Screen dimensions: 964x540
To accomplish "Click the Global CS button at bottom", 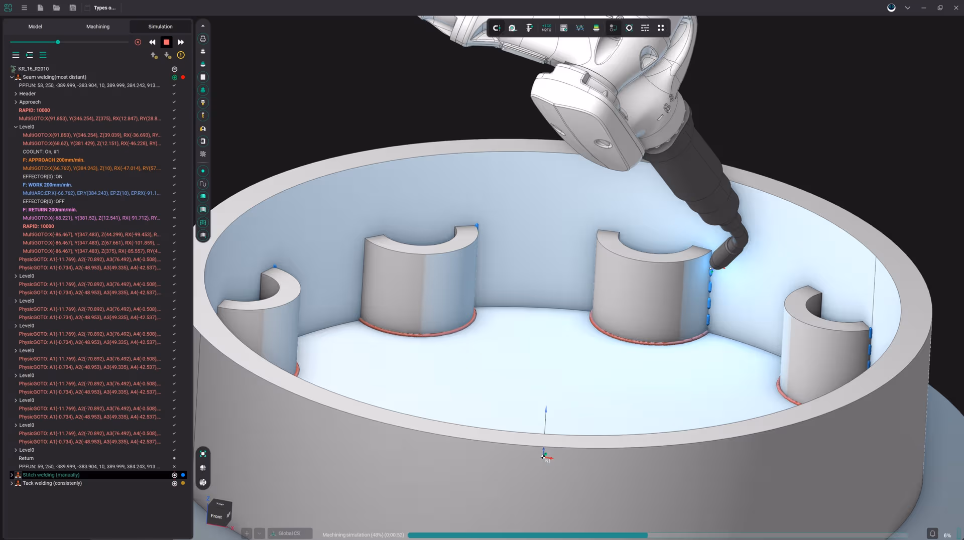I will (290, 533).
